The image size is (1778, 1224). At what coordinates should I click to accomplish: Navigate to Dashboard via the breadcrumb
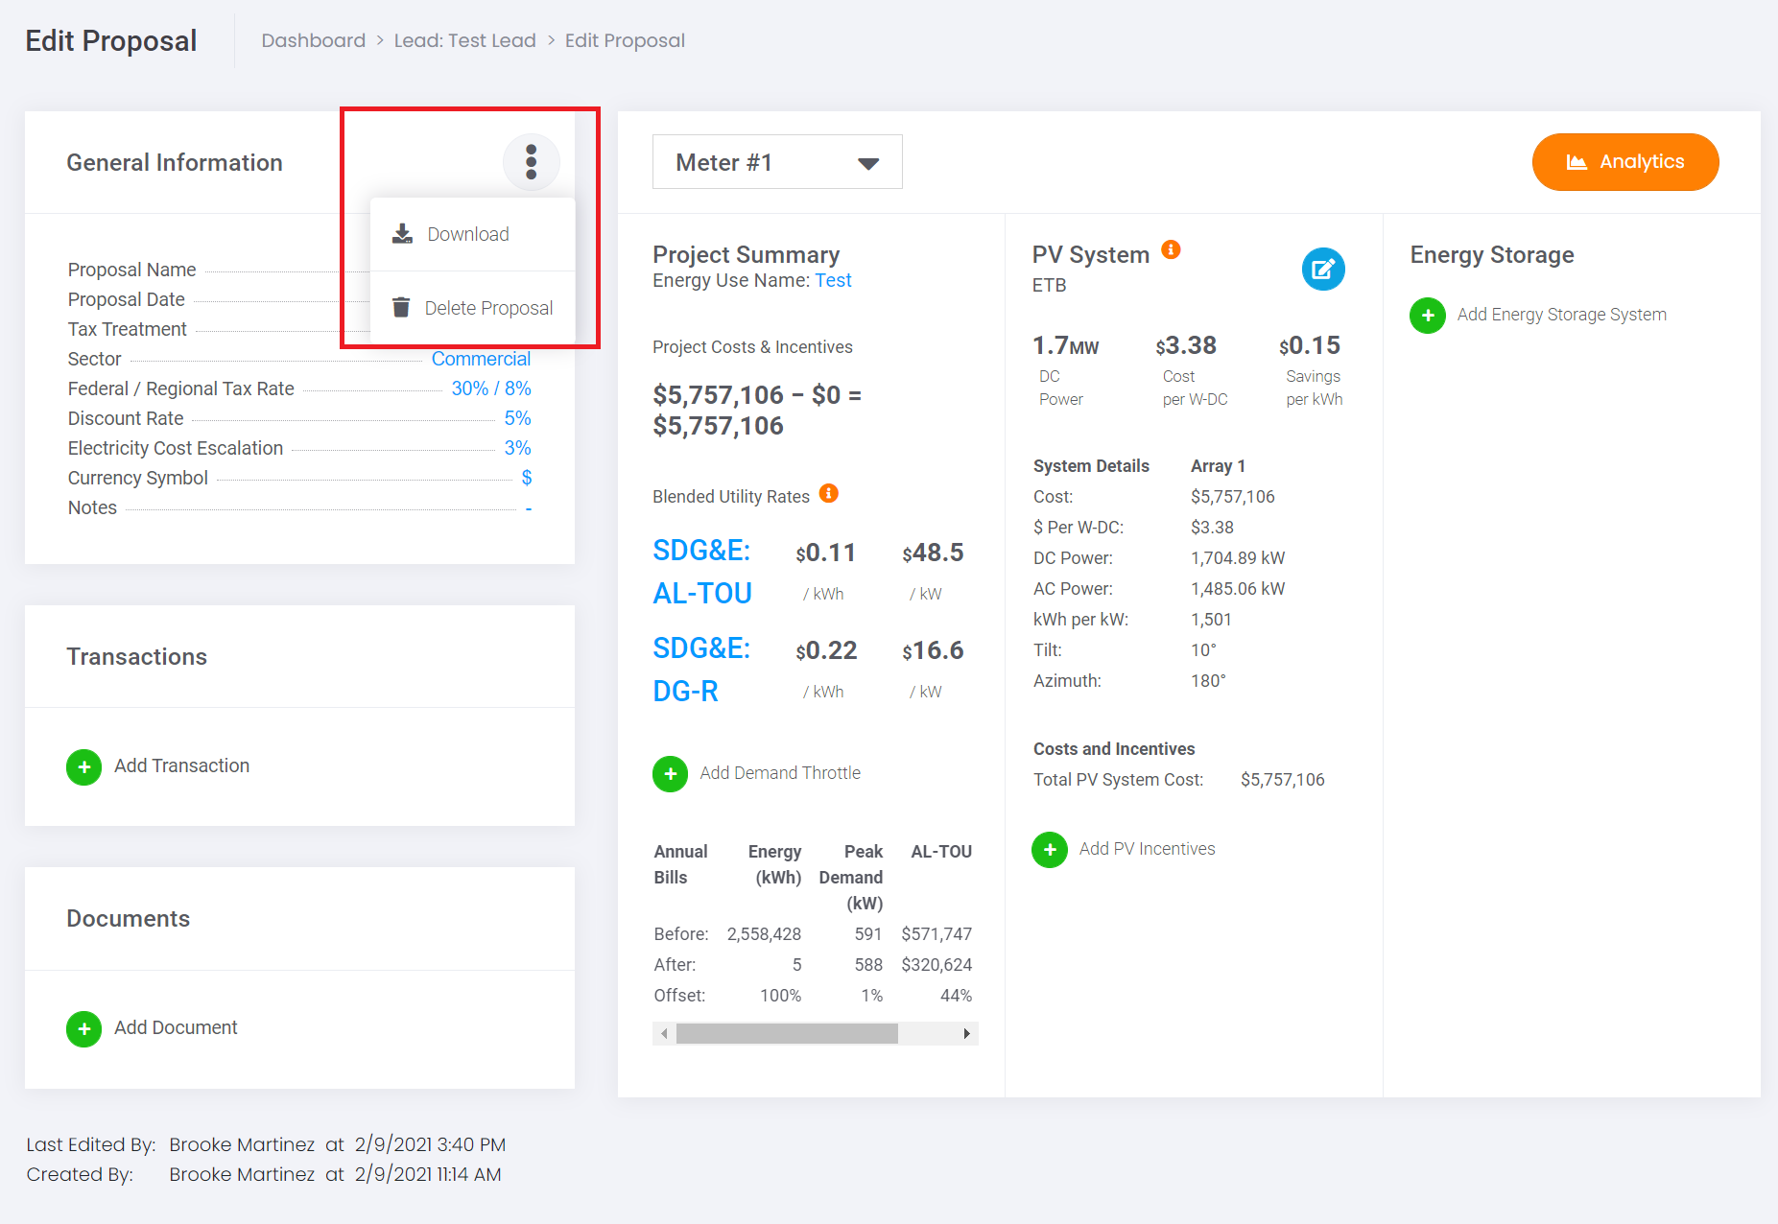click(x=313, y=40)
